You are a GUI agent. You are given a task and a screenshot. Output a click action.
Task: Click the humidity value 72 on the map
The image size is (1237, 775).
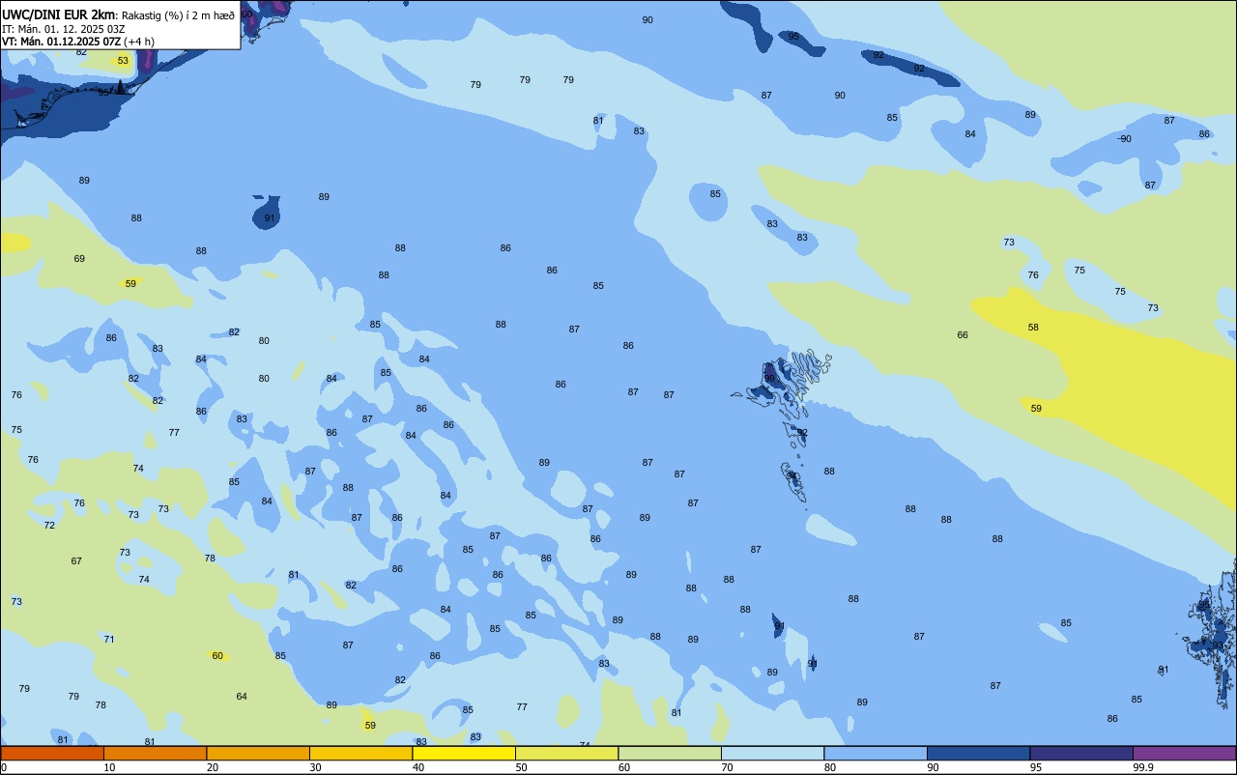49,526
